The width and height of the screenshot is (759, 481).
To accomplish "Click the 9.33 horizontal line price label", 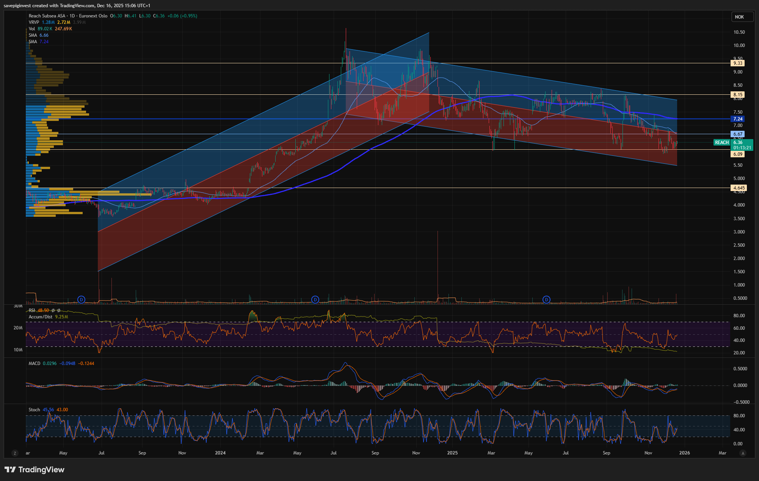I will [737, 63].
